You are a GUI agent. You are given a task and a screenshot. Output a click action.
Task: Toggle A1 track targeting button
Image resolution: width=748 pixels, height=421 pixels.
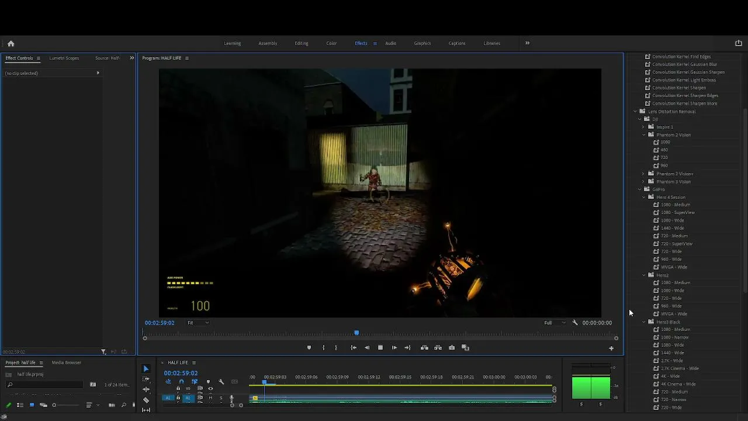click(188, 398)
